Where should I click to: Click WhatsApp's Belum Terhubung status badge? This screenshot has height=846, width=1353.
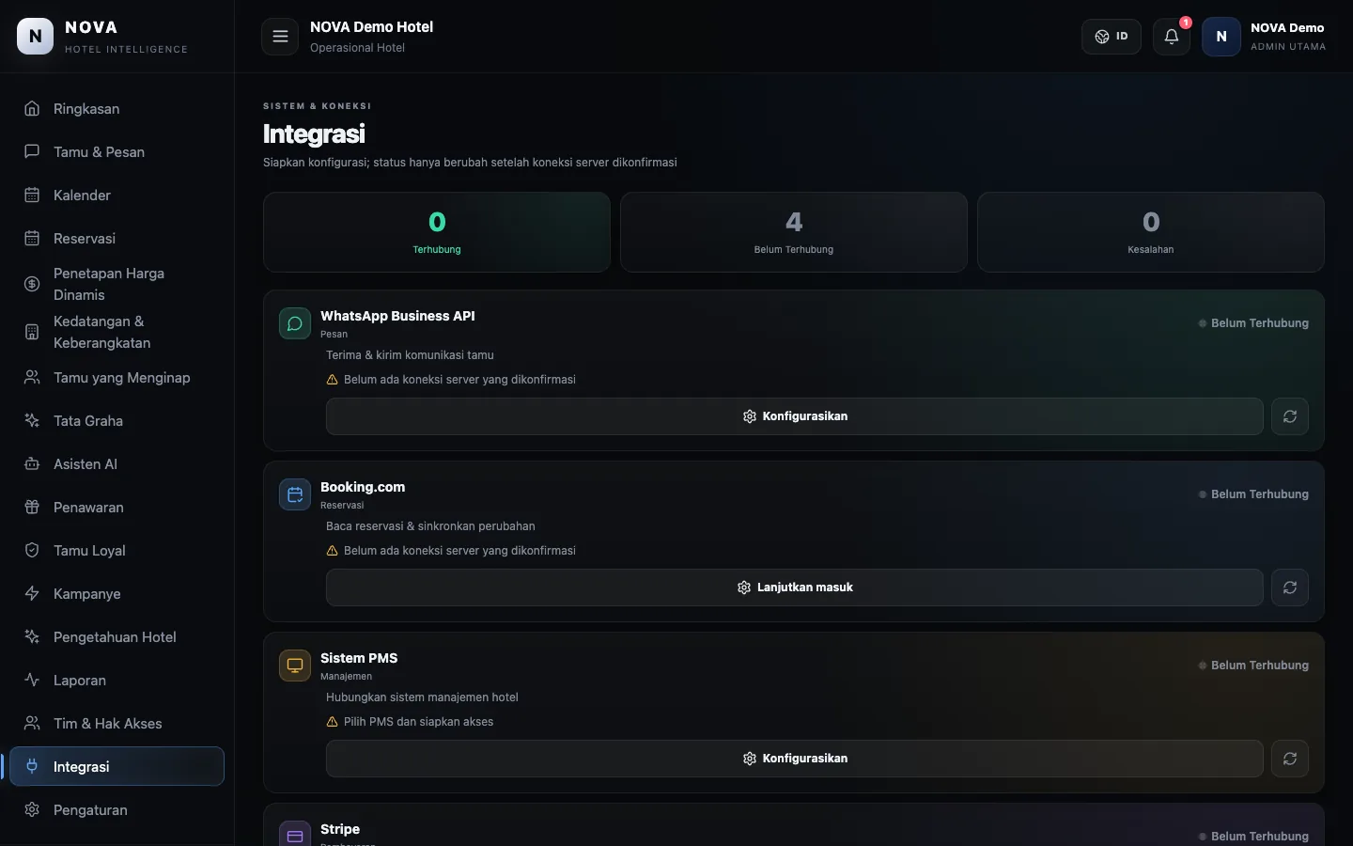tap(1253, 323)
